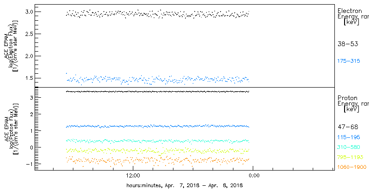Click the cyan 310-580 keV proton data series
Screen dimensions: 369x189
pos(157,141)
